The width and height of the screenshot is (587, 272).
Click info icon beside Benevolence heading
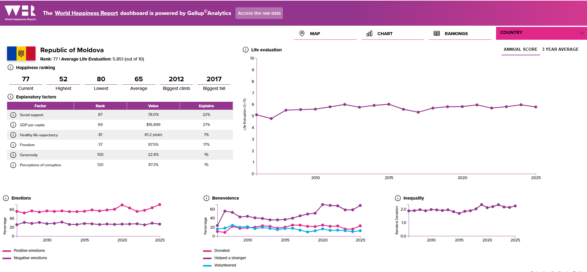pos(206,198)
